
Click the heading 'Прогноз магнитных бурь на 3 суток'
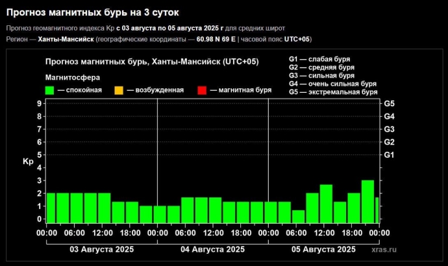(x=93, y=12)
